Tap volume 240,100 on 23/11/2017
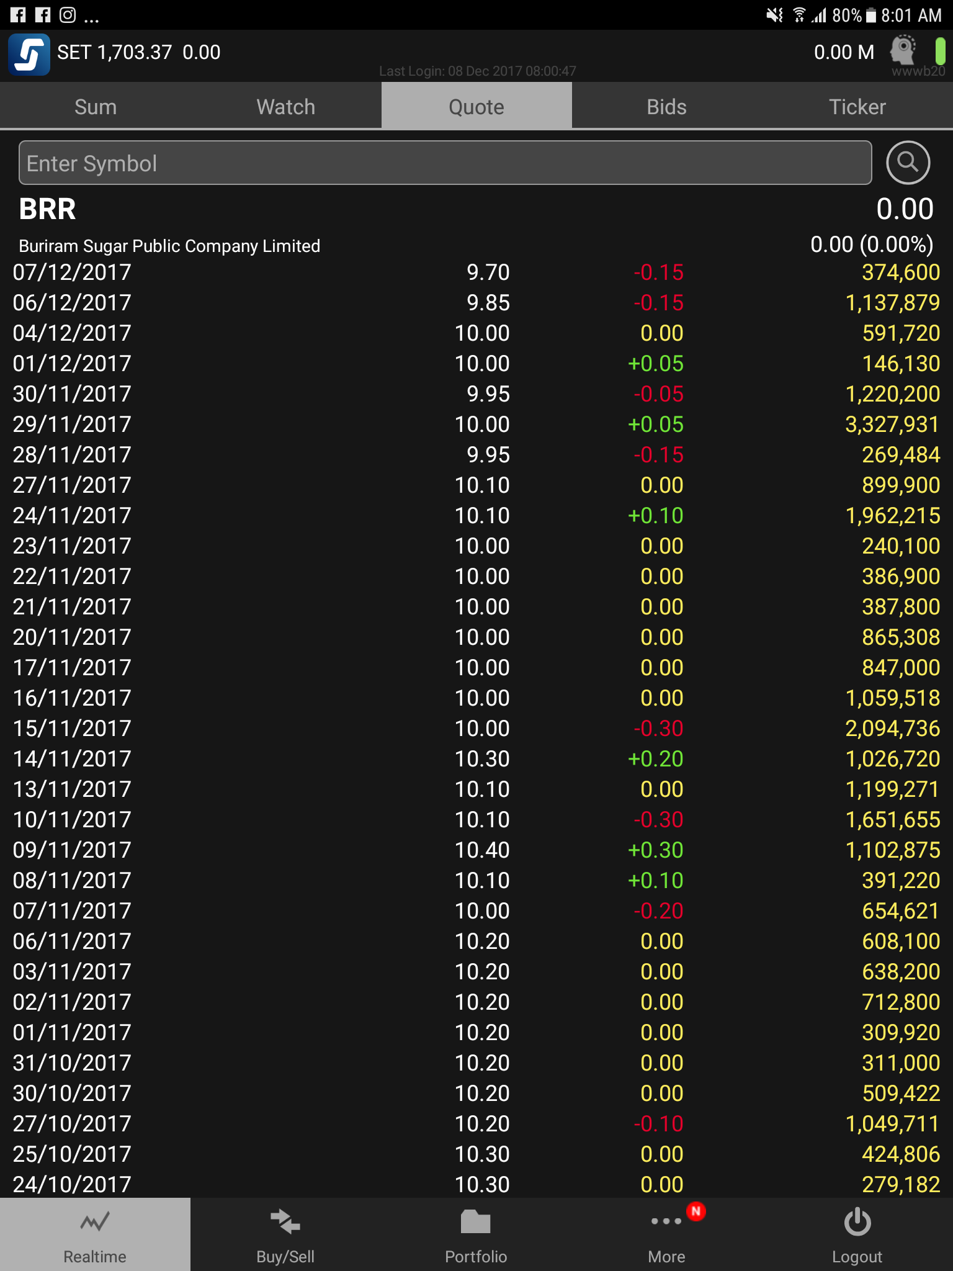This screenshot has height=1271, width=953. pos(901,546)
